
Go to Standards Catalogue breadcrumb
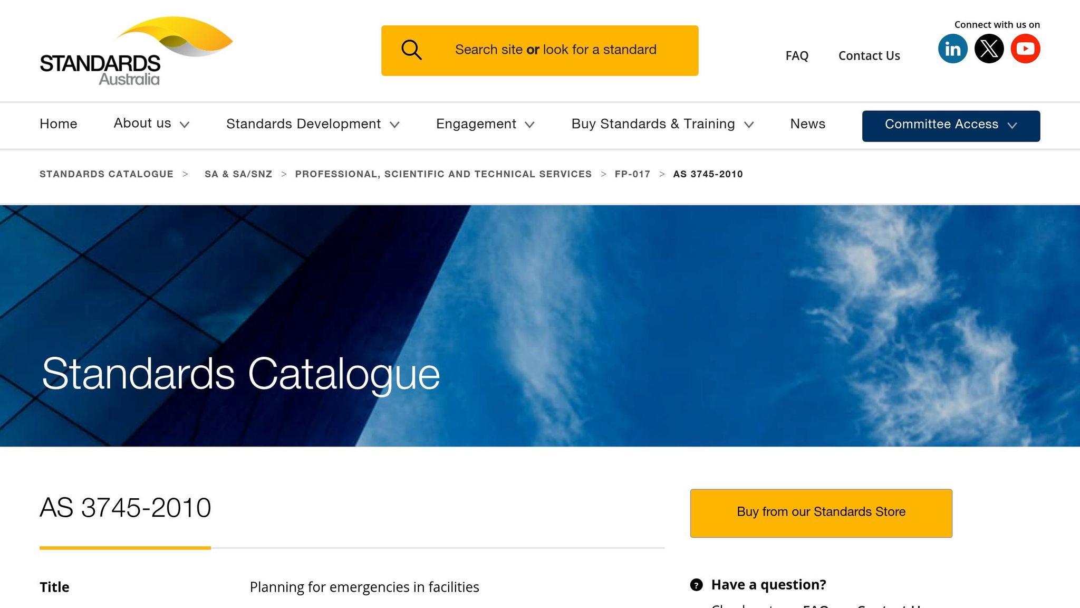click(x=107, y=174)
